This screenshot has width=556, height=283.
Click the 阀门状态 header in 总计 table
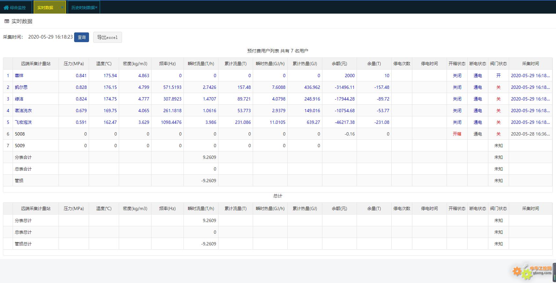tap(498, 208)
